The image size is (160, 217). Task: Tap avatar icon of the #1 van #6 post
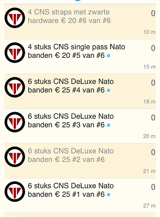[15, 191]
